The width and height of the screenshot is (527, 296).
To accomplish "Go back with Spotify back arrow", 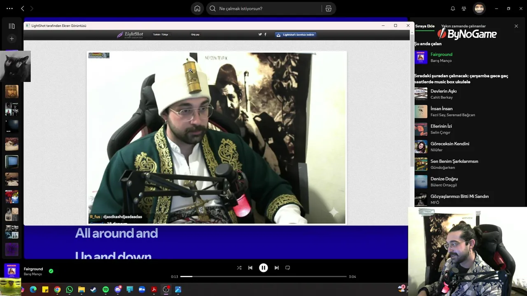I will 23,8.
